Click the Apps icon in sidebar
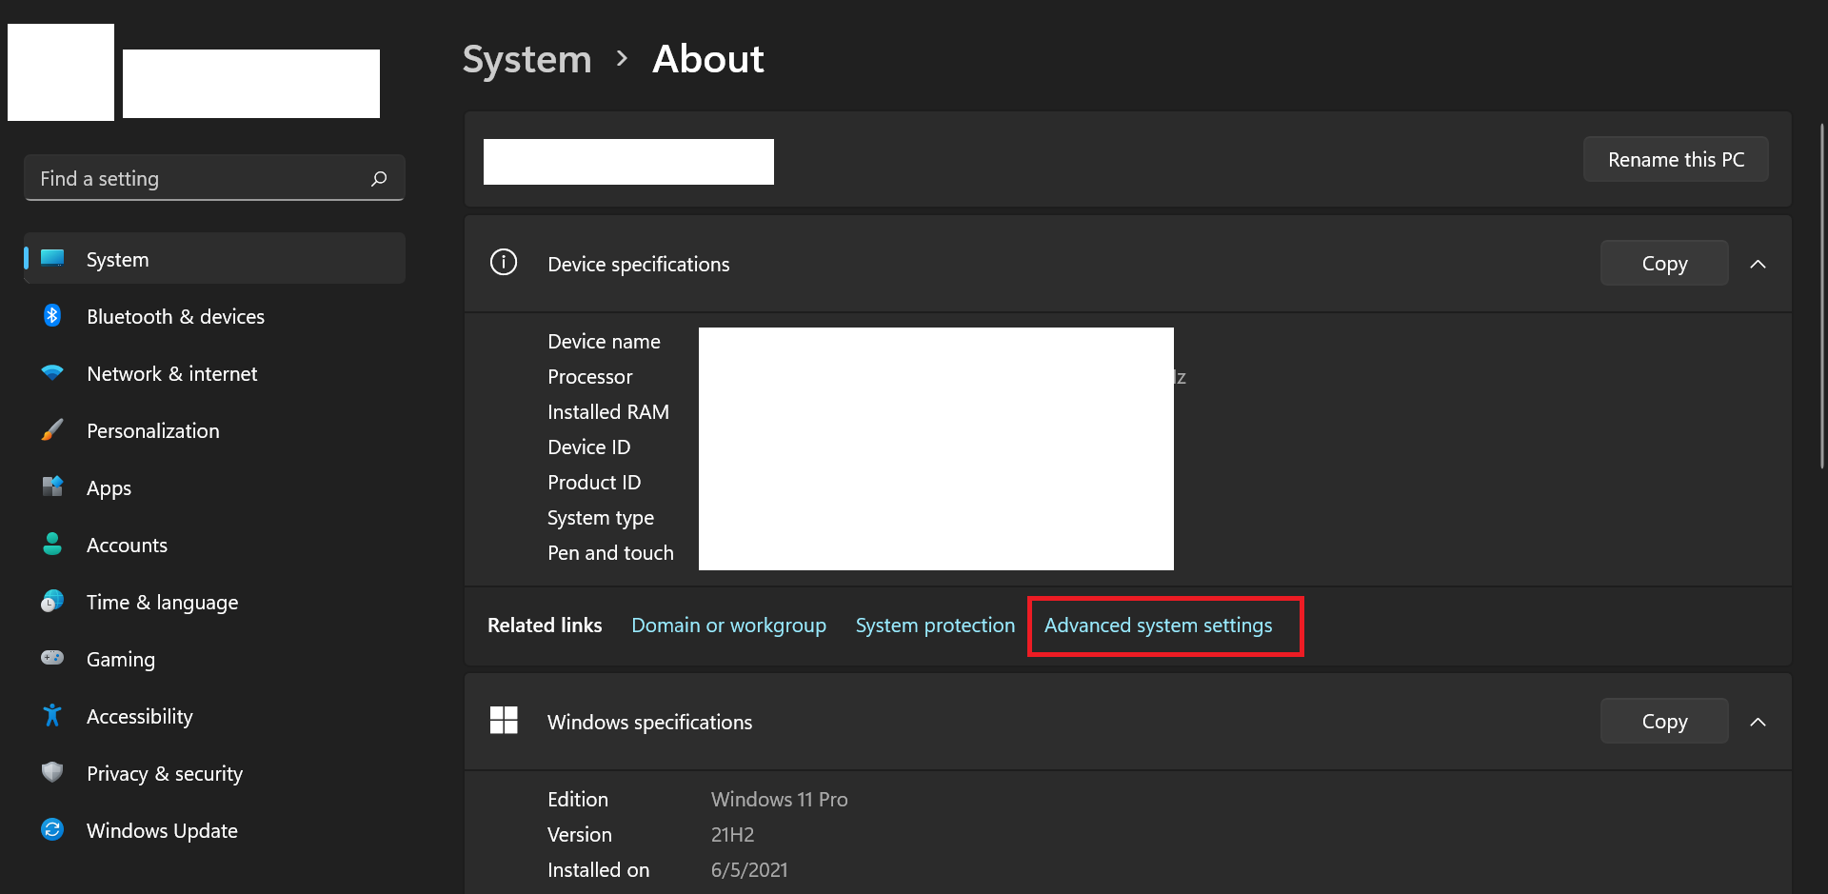The height and width of the screenshot is (894, 1828). [52, 487]
